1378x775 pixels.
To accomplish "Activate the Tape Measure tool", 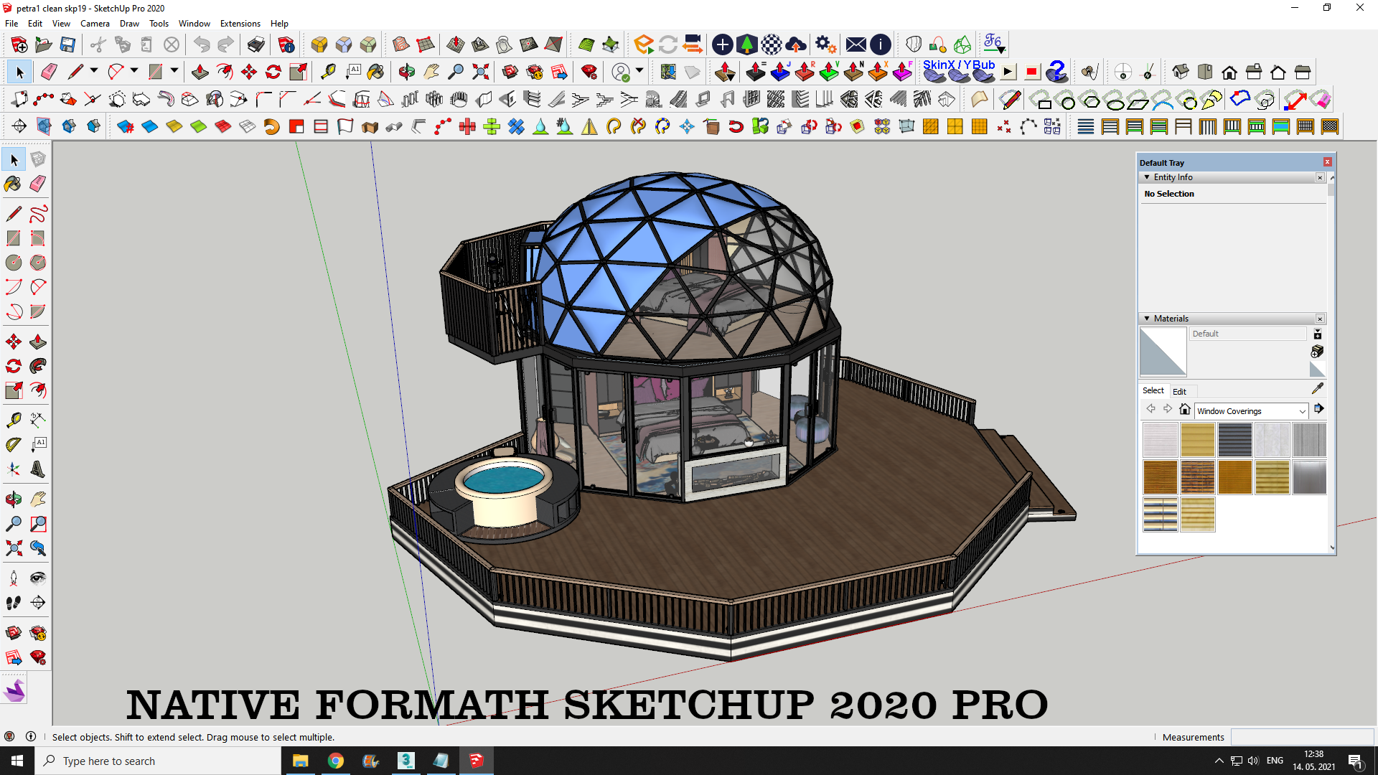I will [13, 420].
